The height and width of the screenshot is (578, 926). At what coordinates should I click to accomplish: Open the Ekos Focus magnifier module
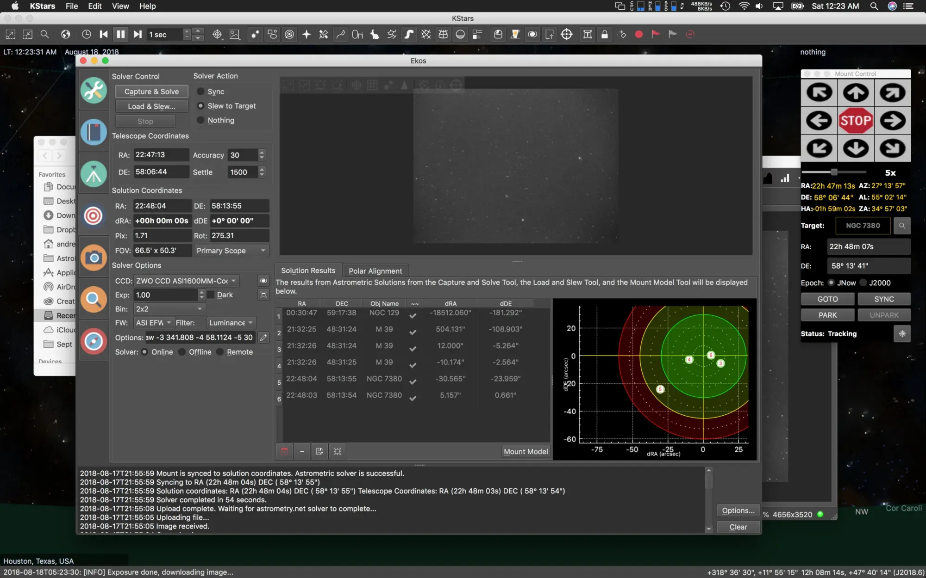click(x=94, y=300)
